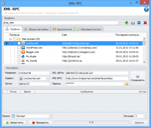Select the My Joomla tree row

(73, 61)
